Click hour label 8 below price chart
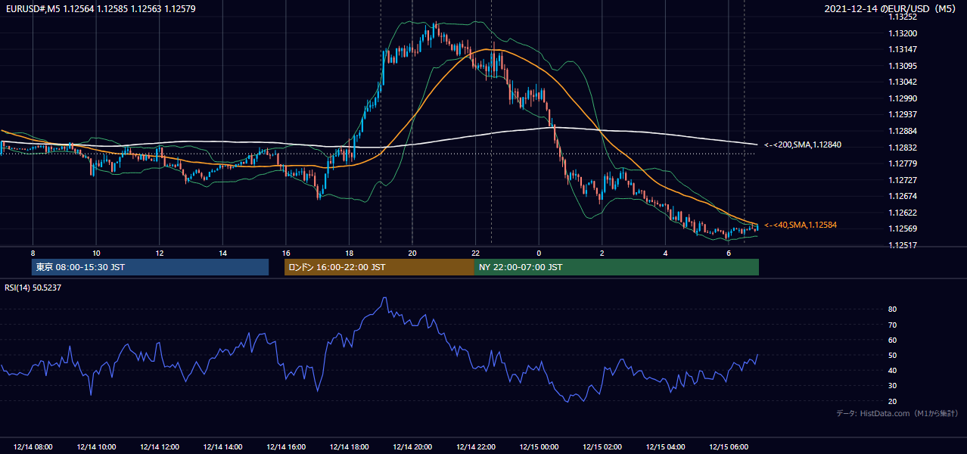The image size is (967, 454). coord(33,253)
